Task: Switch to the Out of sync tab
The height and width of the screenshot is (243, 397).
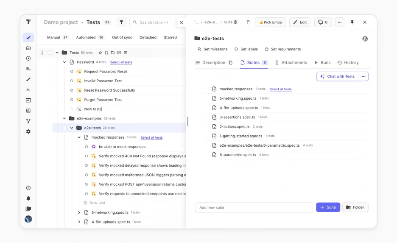Action: (122, 37)
